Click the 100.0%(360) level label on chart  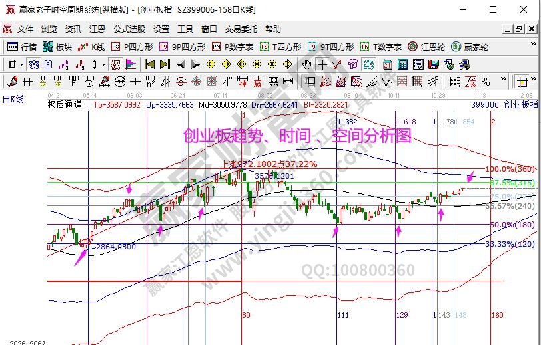point(510,169)
